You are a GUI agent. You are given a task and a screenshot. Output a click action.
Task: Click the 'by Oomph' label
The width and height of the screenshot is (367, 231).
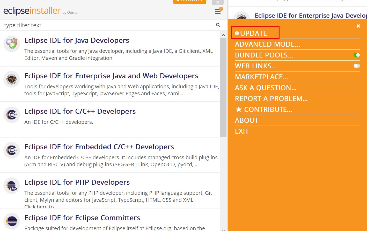(x=71, y=12)
